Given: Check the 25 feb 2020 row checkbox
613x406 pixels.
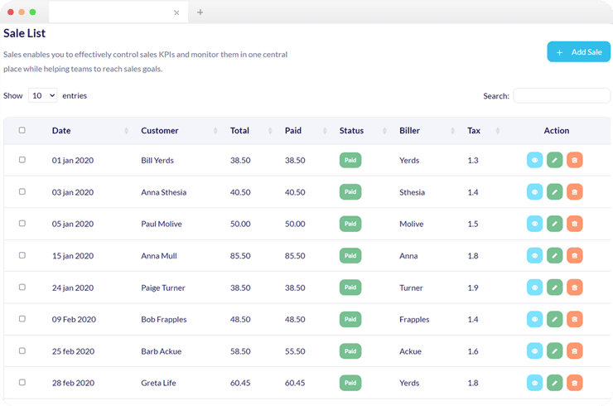Looking at the screenshot, I should [22, 350].
